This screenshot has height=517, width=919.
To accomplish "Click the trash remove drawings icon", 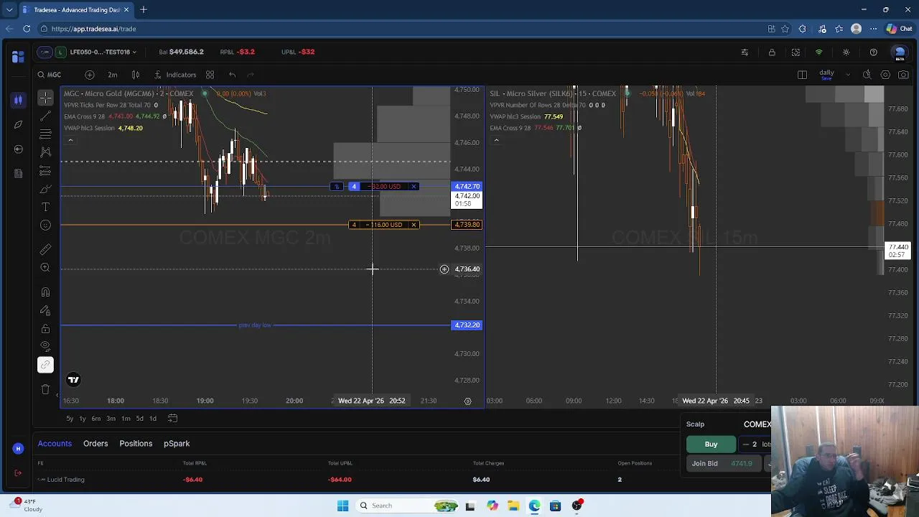I will click(x=45, y=389).
